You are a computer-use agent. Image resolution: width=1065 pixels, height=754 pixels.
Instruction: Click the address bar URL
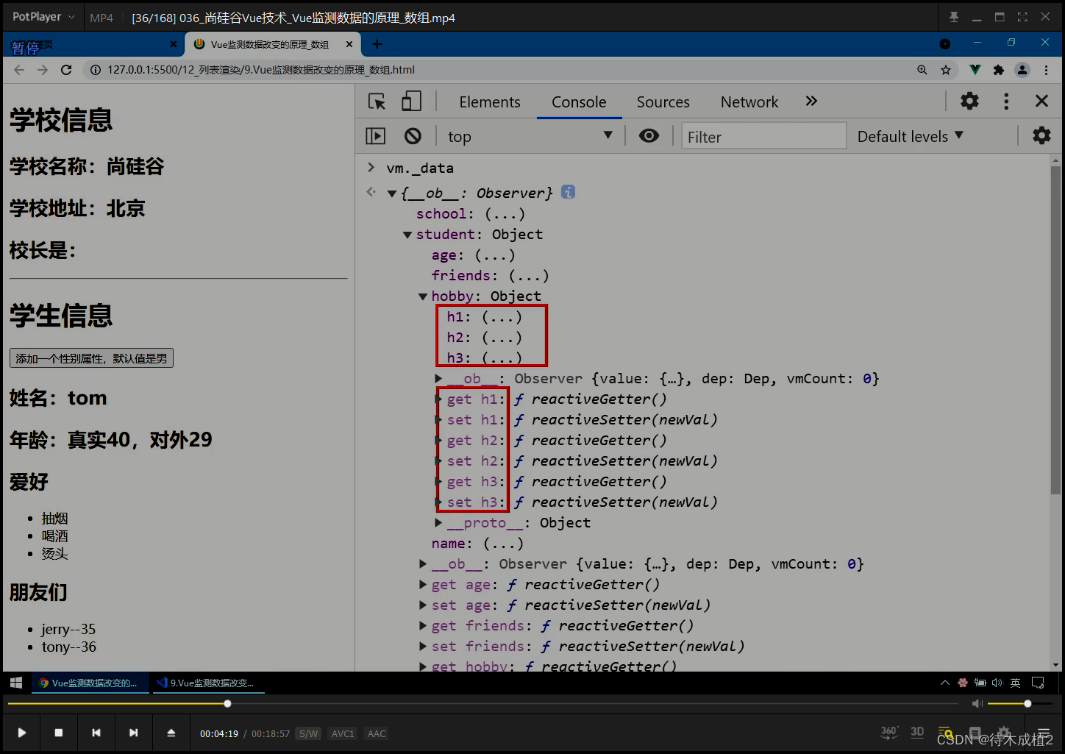tap(261, 70)
